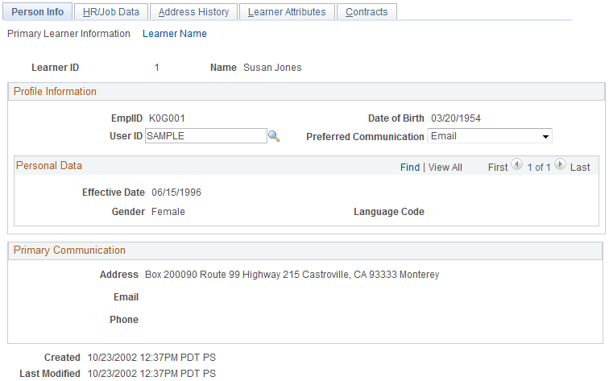Select the name Susan Jones
The width and height of the screenshot is (609, 381).
[x=272, y=68]
